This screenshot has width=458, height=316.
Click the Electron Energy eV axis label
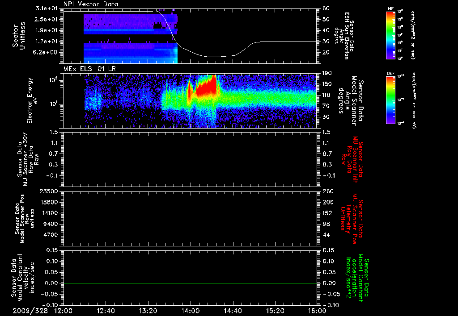[33, 100]
